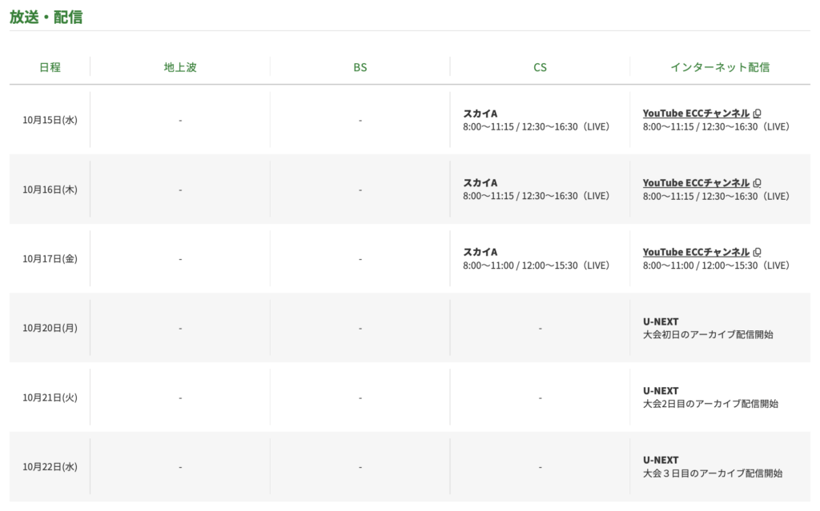Viewport: 820px width, 511px height.
Task: Click the 日程 column header
Action: point(50,67)
